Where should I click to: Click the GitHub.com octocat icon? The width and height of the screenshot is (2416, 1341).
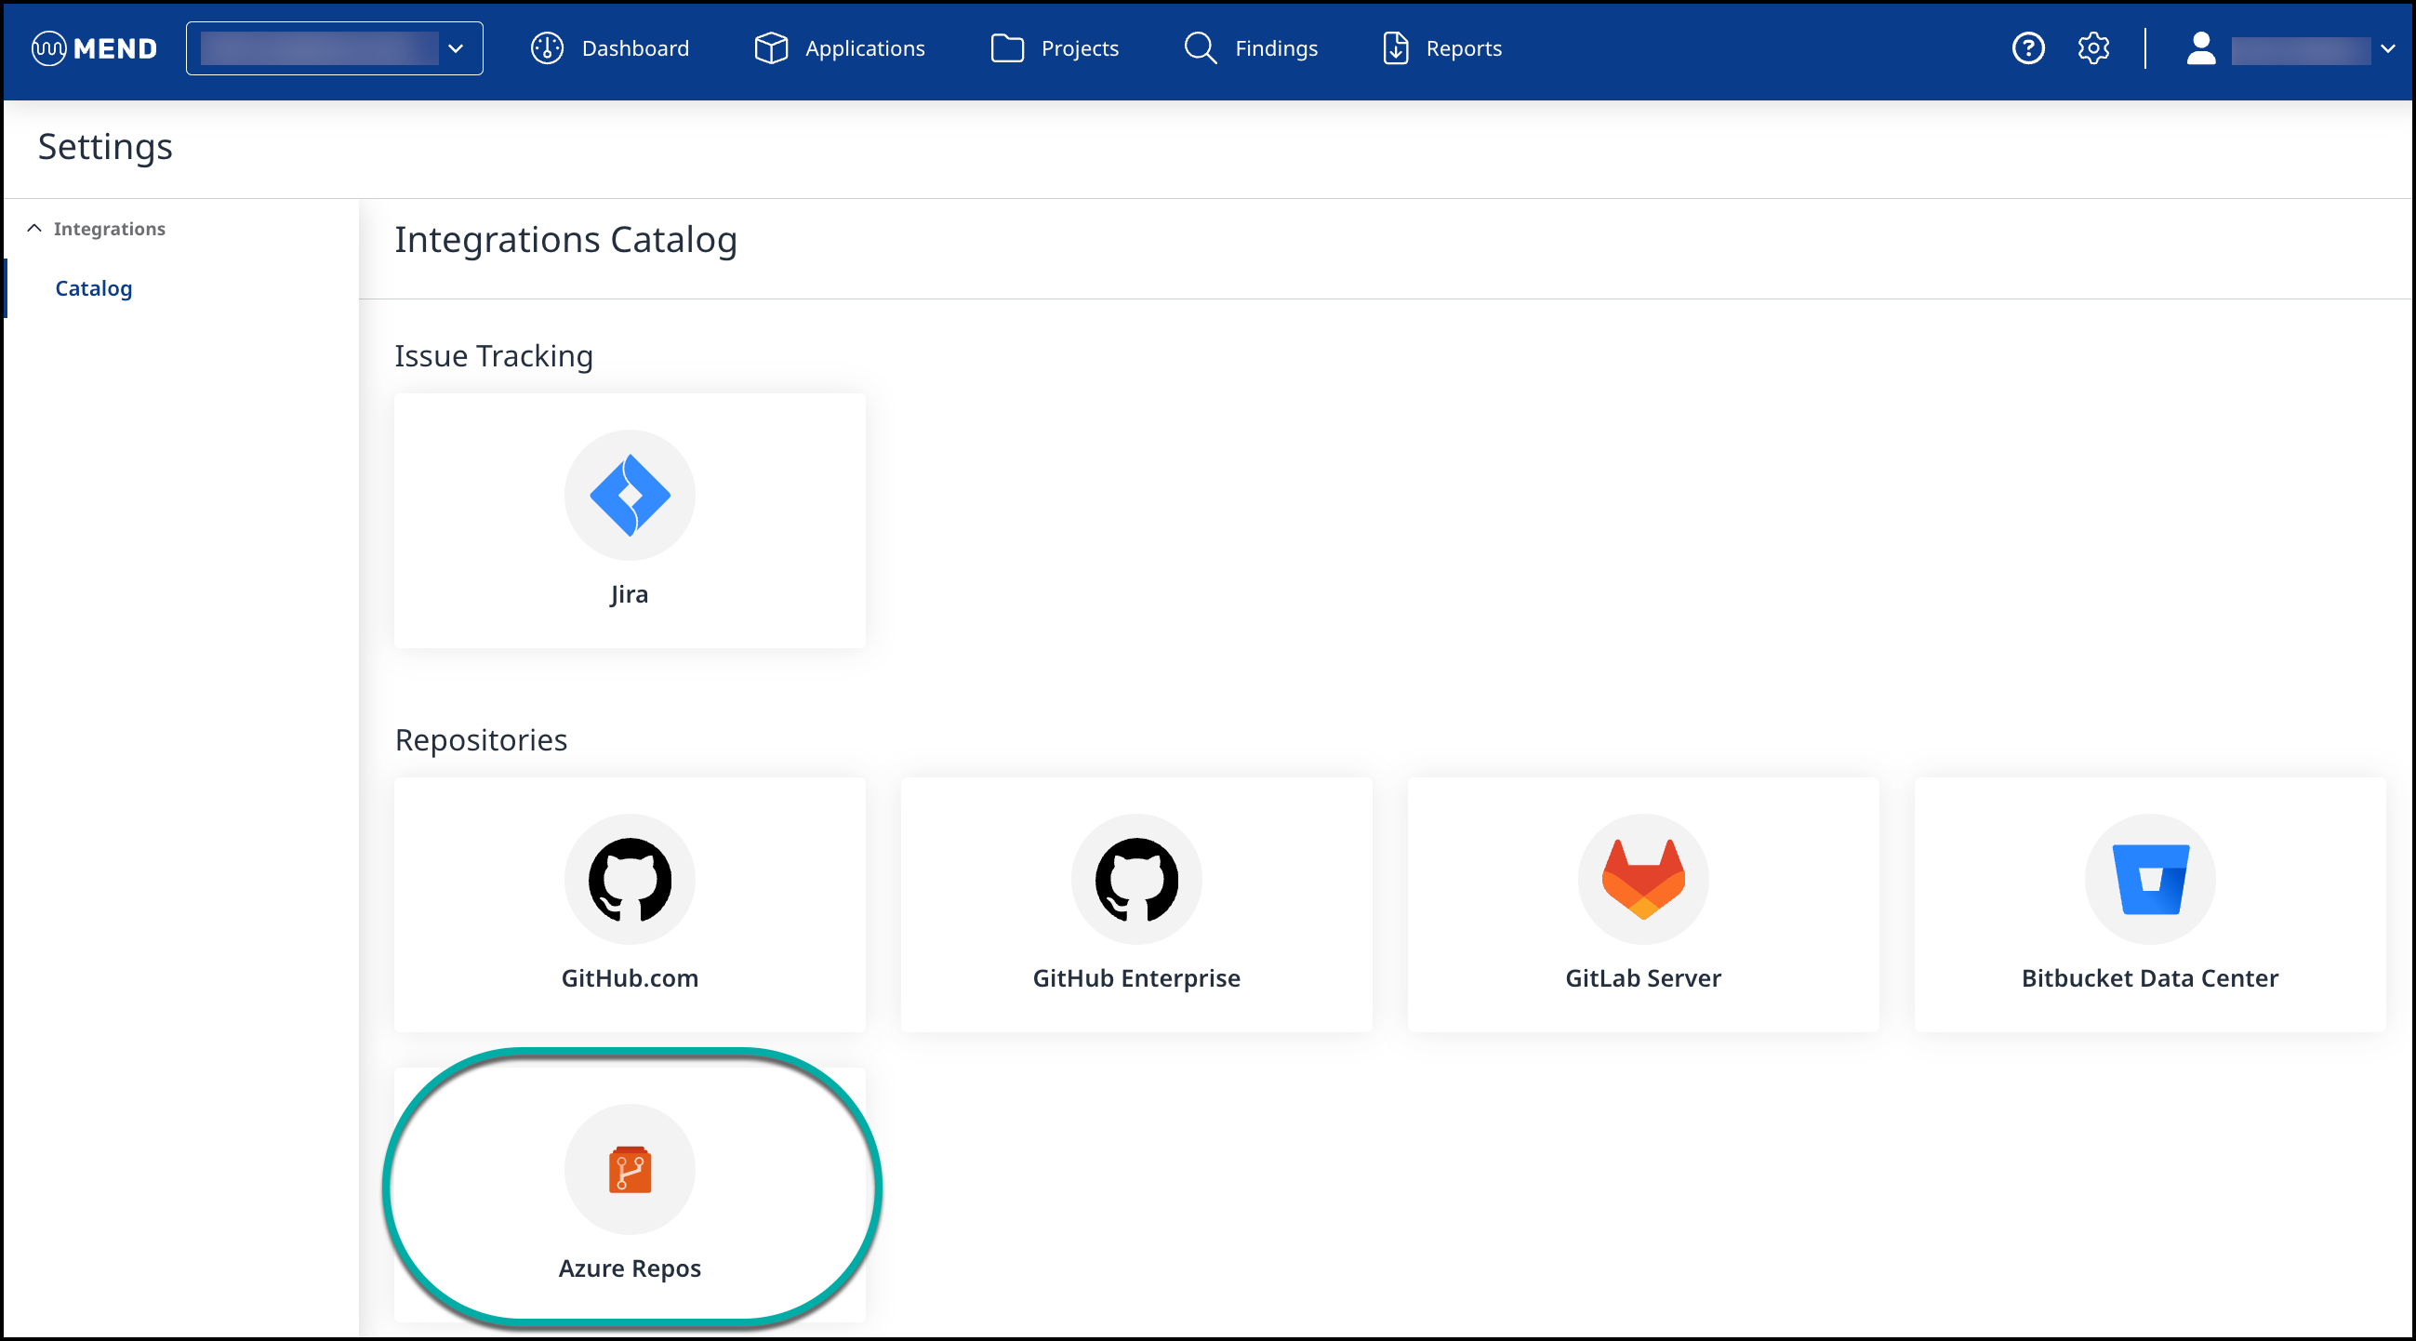click(x=630, y=880)
